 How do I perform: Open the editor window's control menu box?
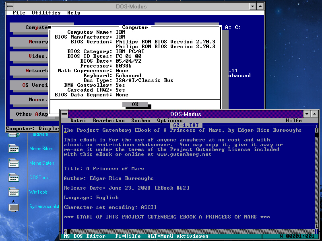coord(64,114)
